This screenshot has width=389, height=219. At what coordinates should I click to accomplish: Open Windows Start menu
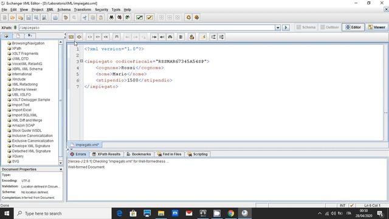pyautogui.click(x=7, y=214)
